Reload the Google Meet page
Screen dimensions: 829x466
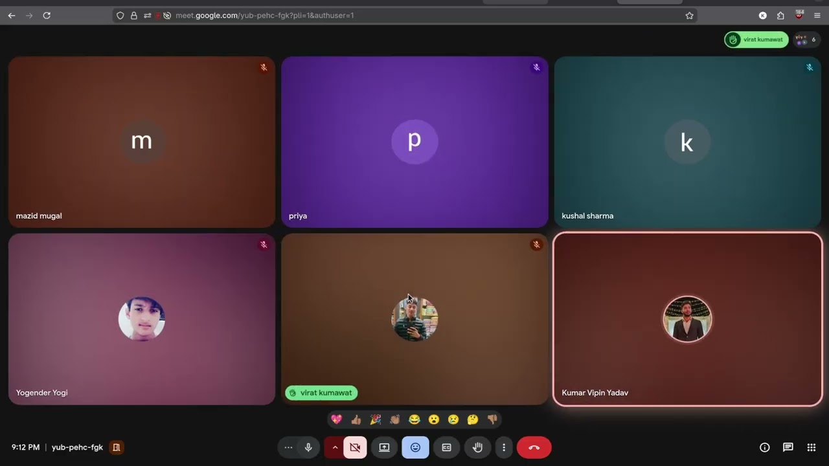47,16
